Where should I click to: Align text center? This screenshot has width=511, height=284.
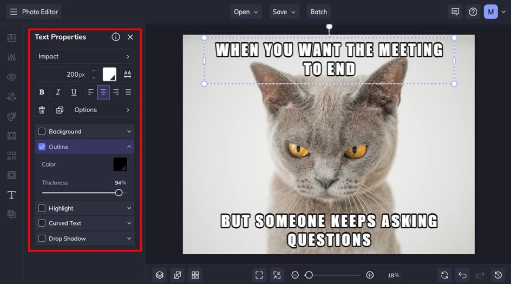point(103,92)
